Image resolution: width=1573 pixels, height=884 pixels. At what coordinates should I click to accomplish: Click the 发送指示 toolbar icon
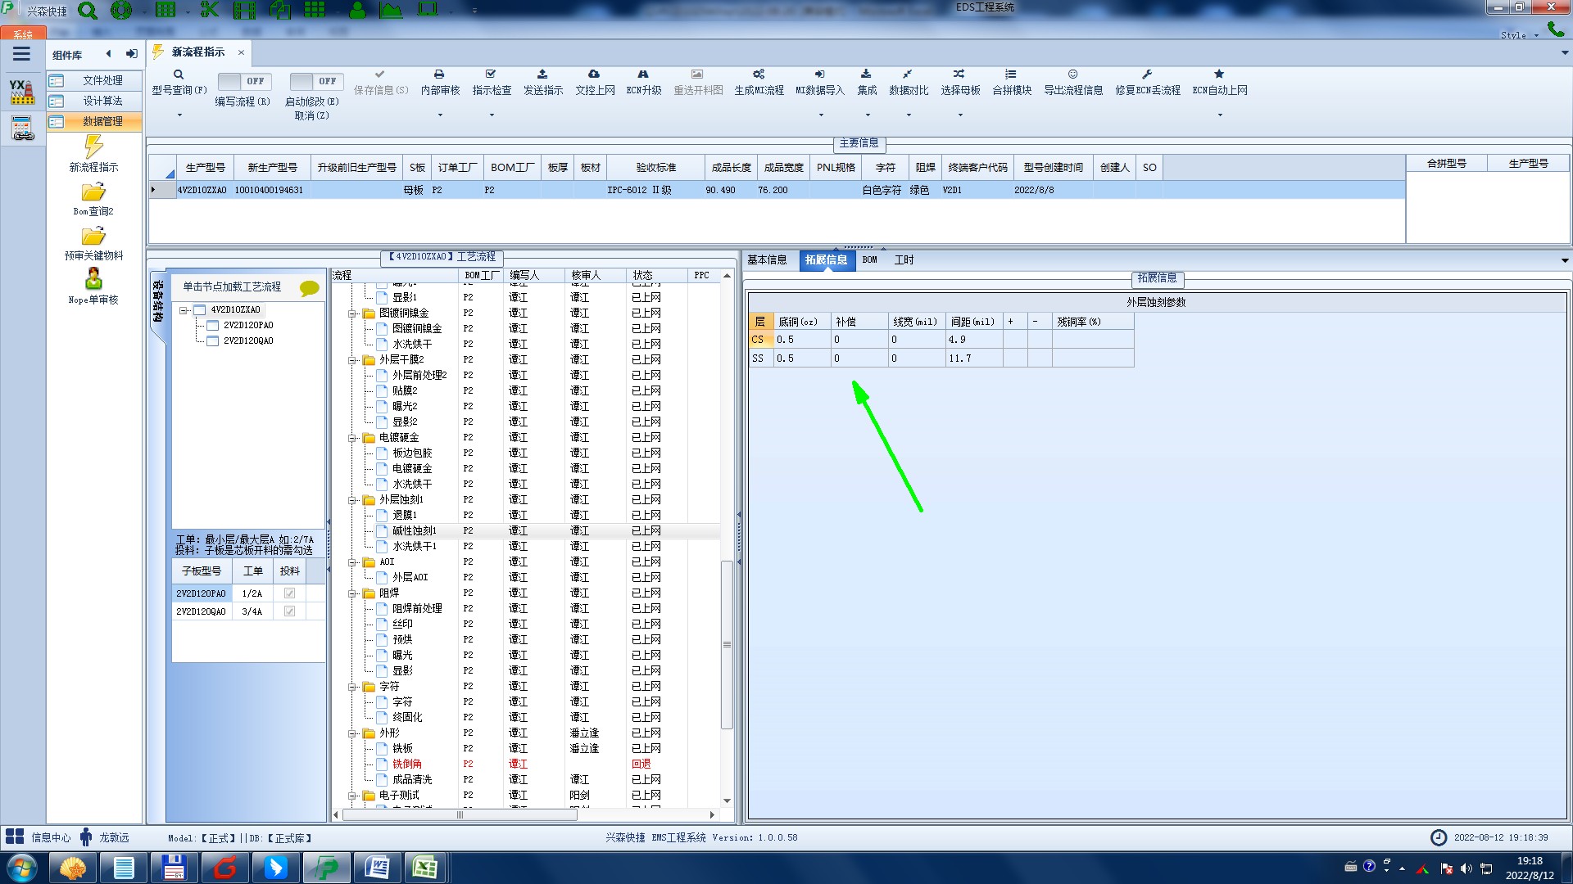pos(542,74)
